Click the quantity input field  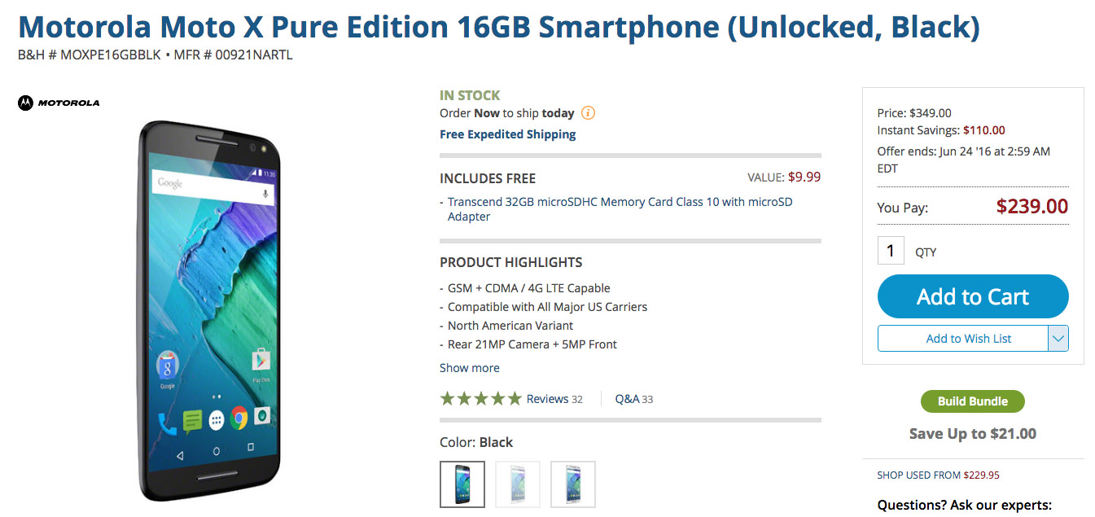point(891,251)
